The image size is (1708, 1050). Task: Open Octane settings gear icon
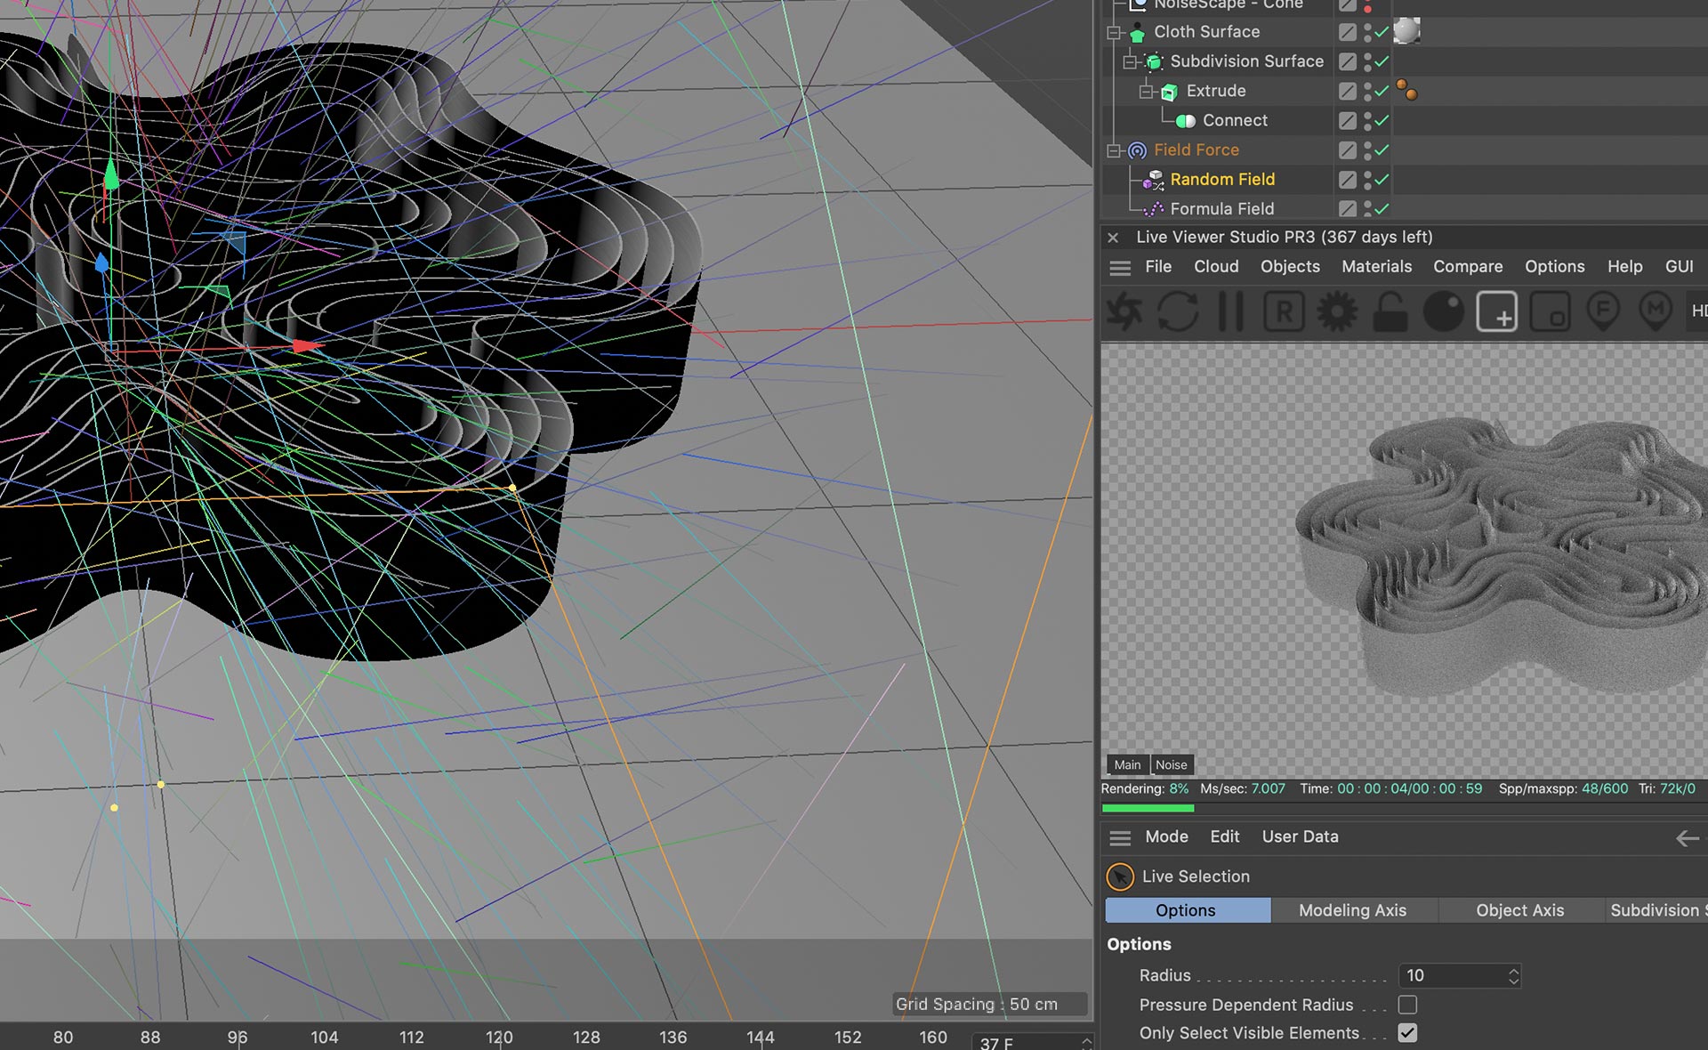pos(1337,312)
